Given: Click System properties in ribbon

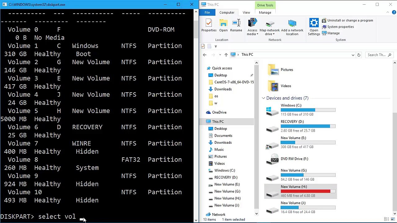Looking at the screenshot, I should pyautogui.click(x=338, y=27).
